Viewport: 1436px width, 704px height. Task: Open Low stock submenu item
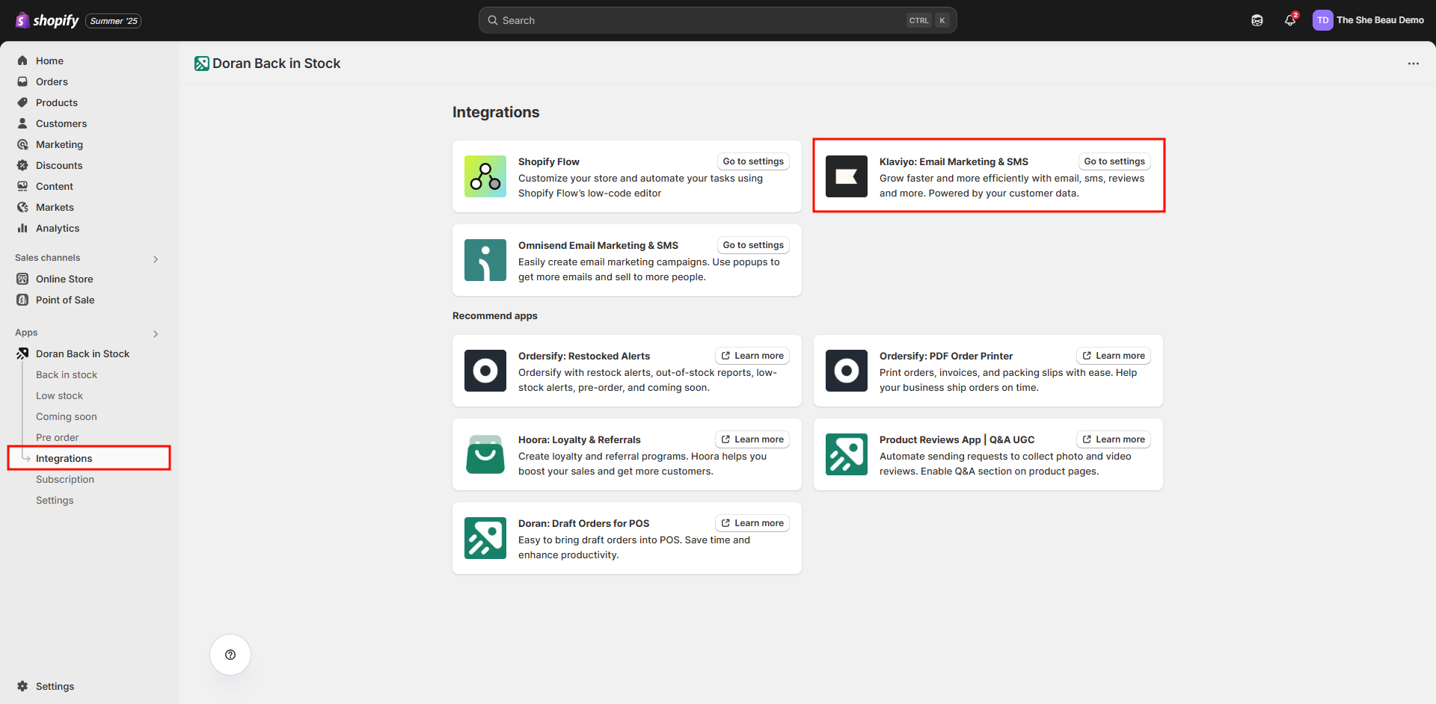pos(60,395)
